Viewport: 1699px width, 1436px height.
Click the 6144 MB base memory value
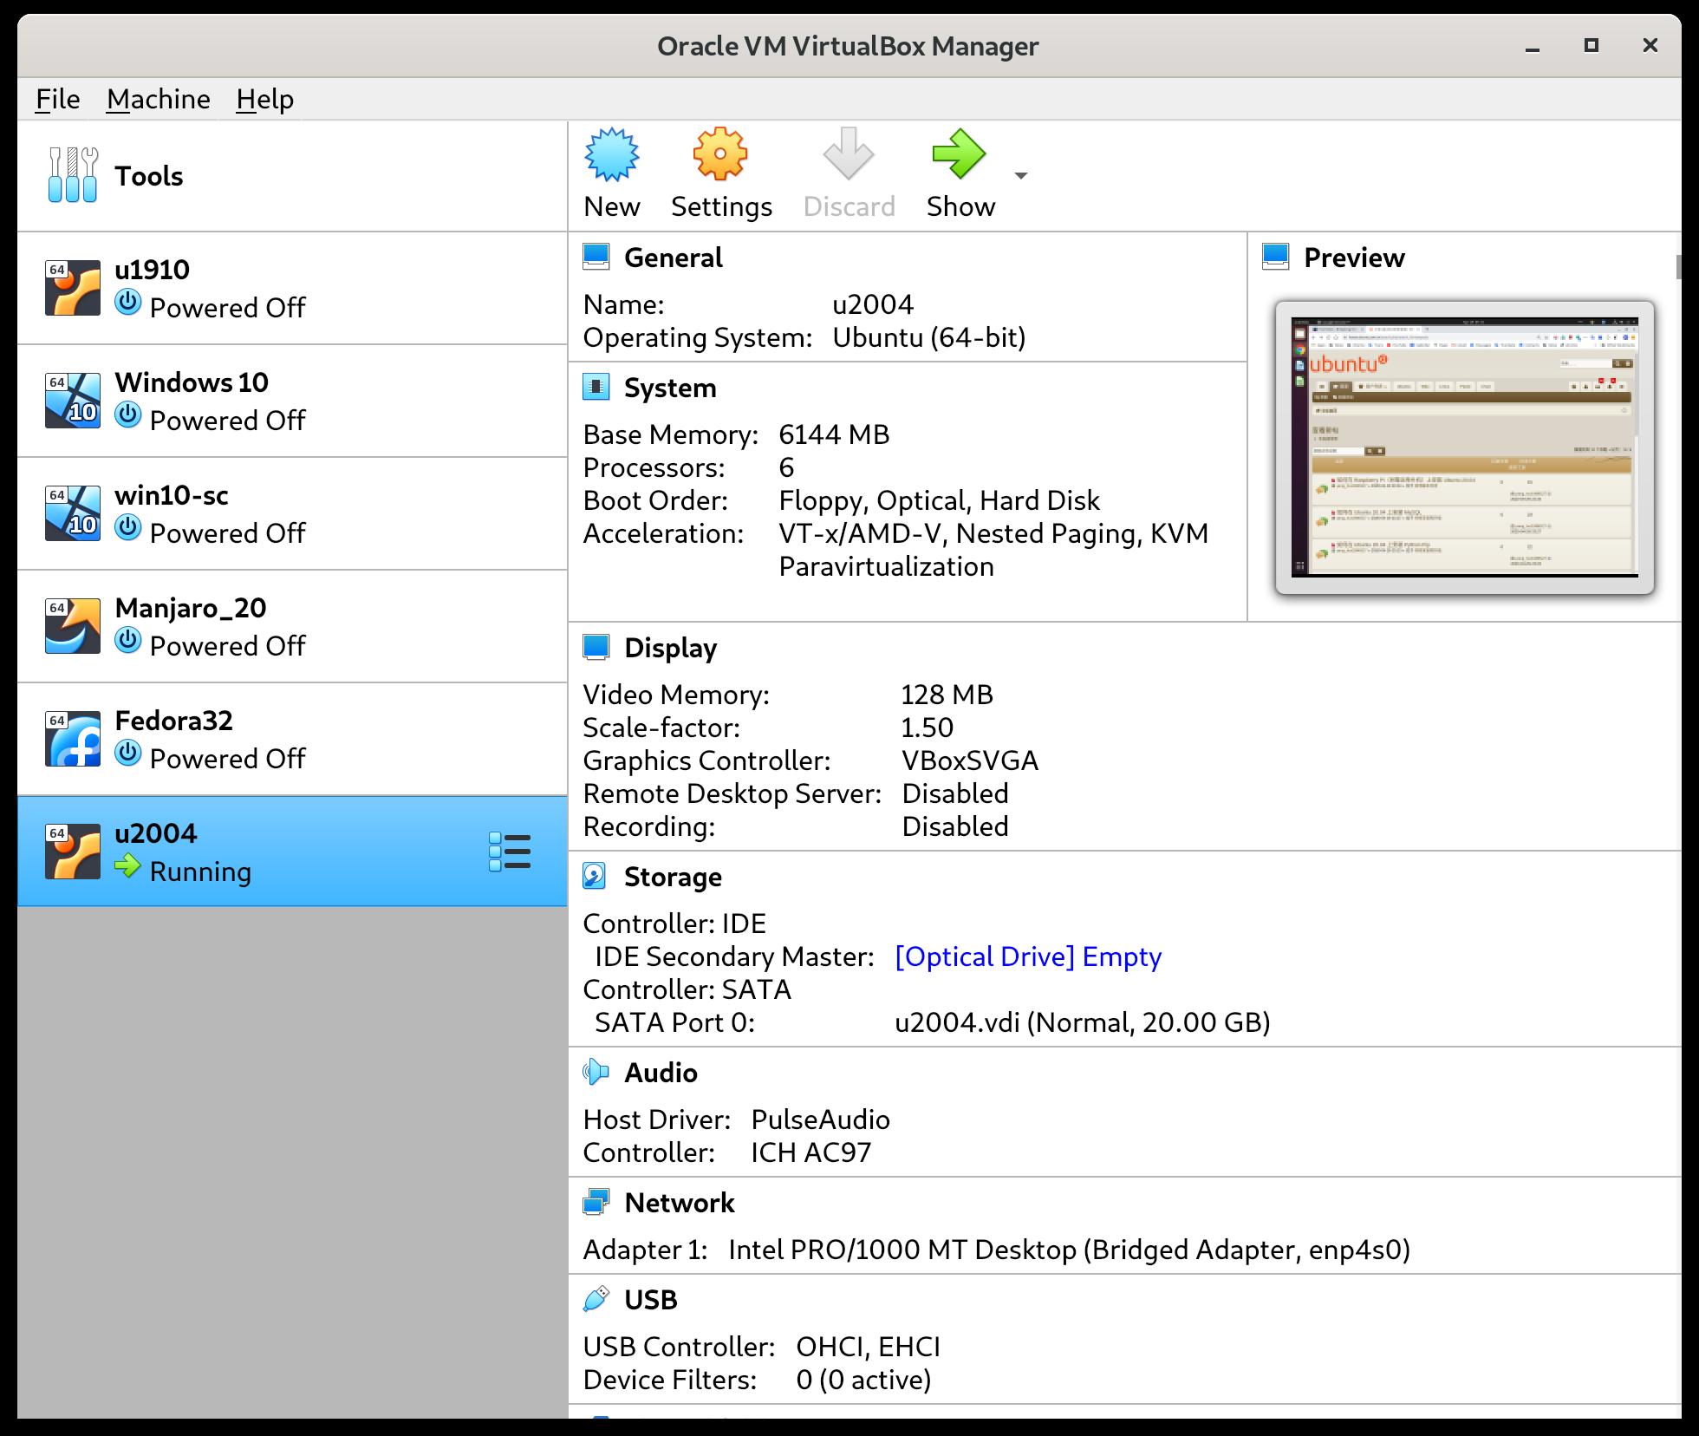[x=834, y=434]
